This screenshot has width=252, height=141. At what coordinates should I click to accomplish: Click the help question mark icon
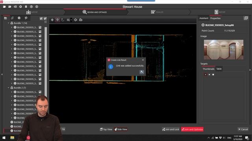tap(31, 7)
